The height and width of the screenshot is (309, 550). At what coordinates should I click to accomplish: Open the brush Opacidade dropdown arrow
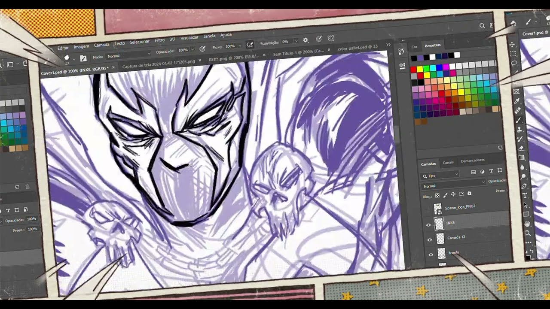(x=192, y=49)
